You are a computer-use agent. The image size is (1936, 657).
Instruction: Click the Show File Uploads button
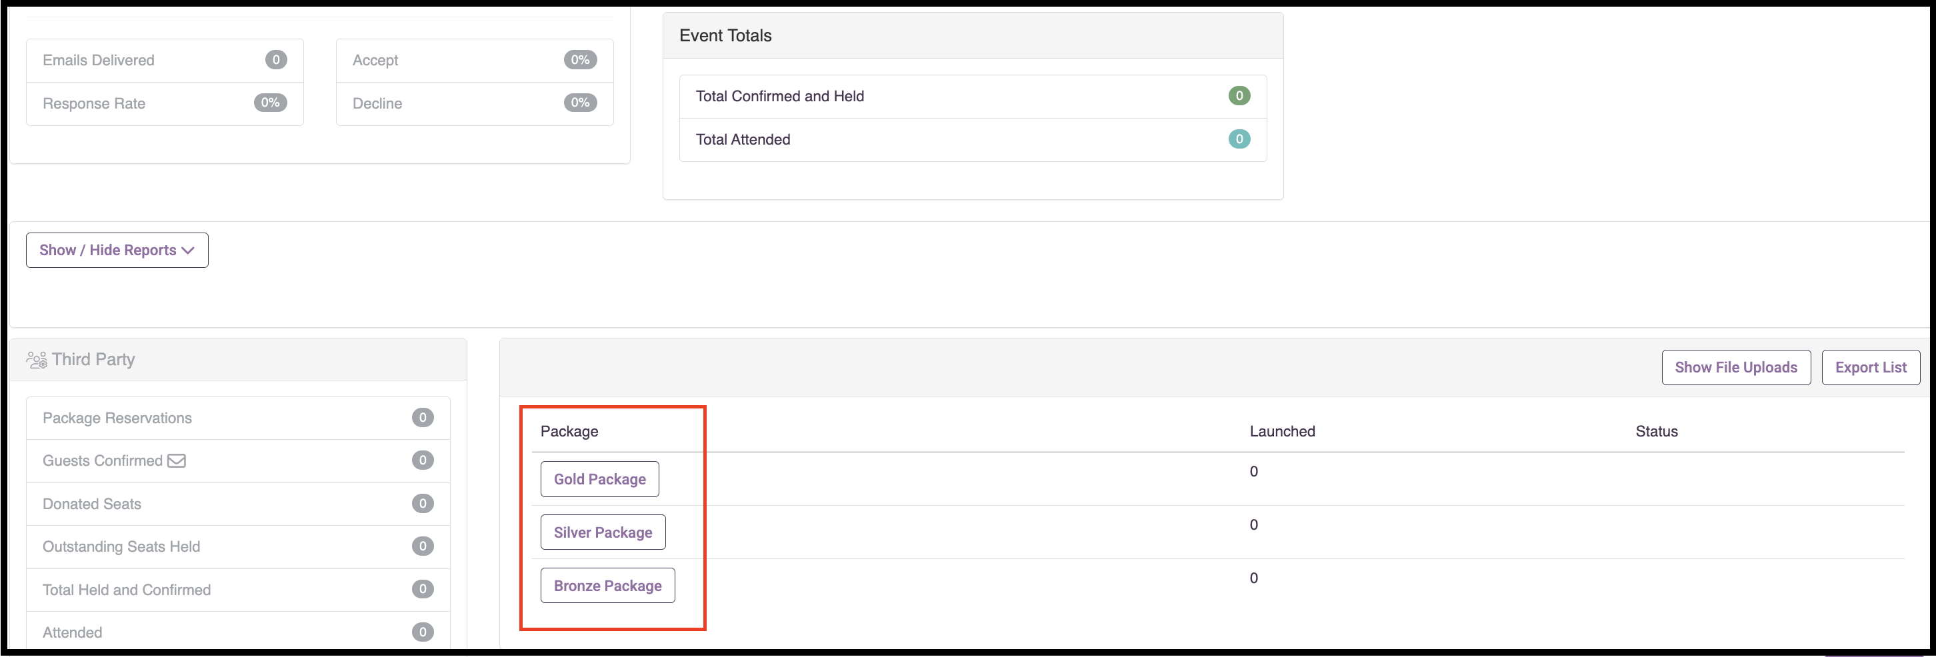point(1735,367)
